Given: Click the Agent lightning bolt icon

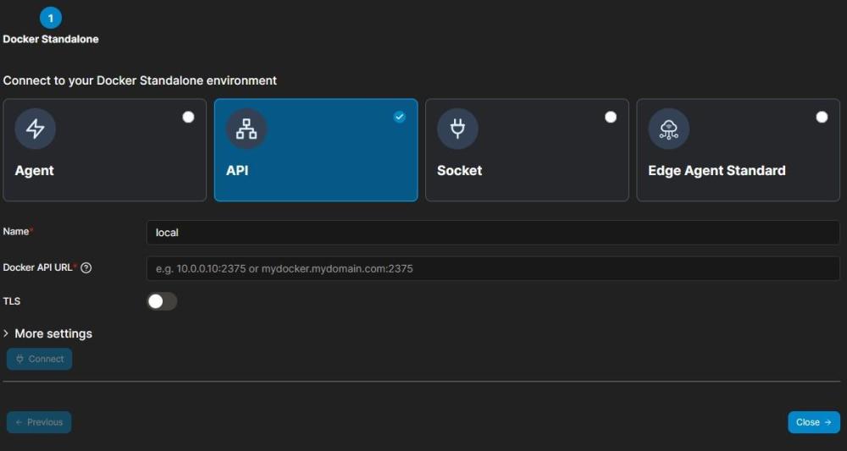Looking at the screenshot, I should tap(36, 129).
